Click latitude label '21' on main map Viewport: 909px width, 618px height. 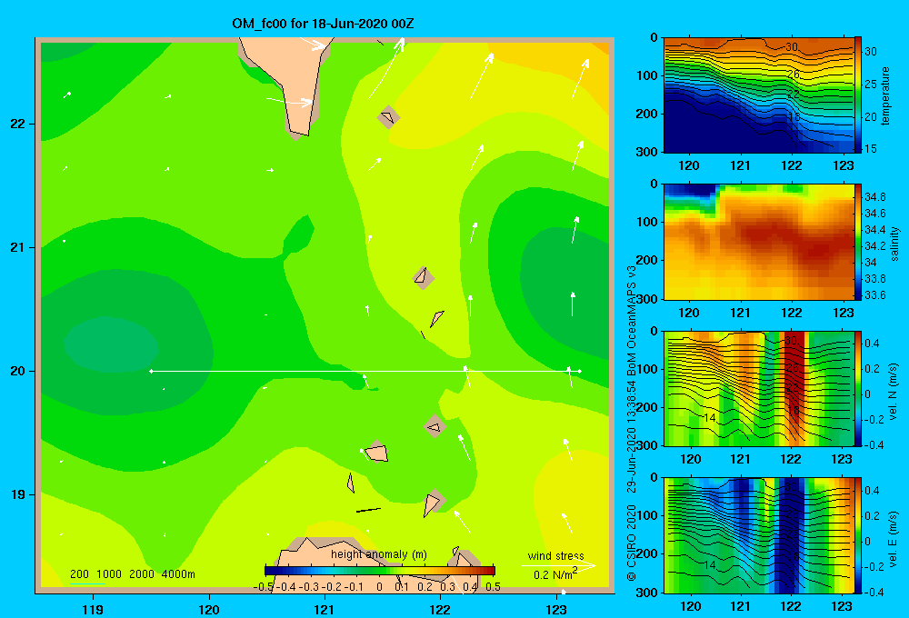click(x=18, y=247)
